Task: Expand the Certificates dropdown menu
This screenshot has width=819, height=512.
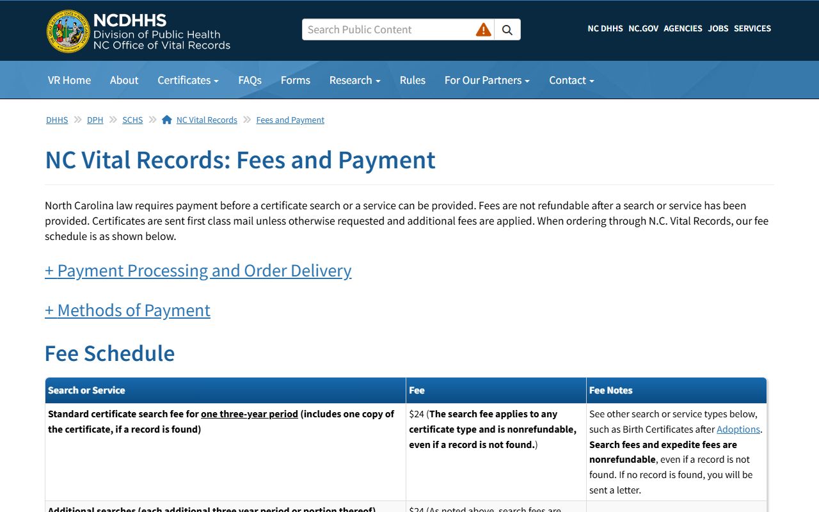Action: pos(188,80)
